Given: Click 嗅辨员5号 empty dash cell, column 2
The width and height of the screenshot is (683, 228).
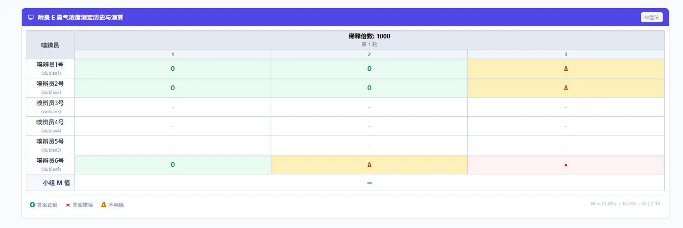Looking at the screenshot, I should 369,146.
